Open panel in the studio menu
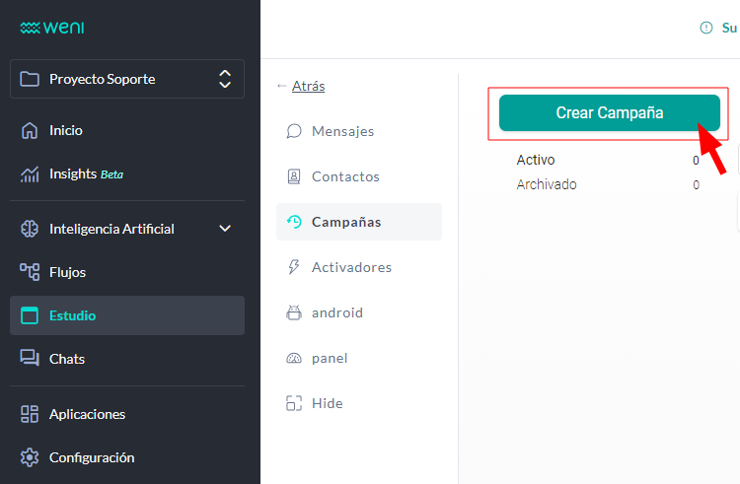Image resolution: width=740 pixels, height=484 pixels. pyautogui.click(x=359, y=358)
